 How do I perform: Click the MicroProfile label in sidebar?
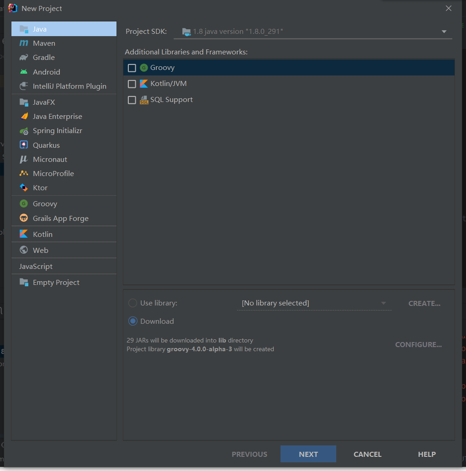pos(53,173)
